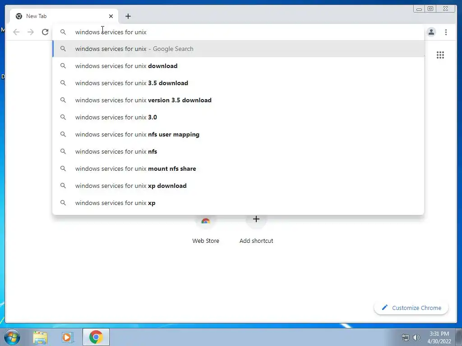Viewport: 462px width, 346px height.
Task: Open the Chrome three-dot menu
Action: click(x=446, y=32)
